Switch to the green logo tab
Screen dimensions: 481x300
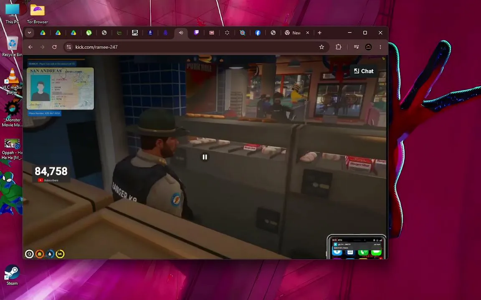[x=119, y=33]
